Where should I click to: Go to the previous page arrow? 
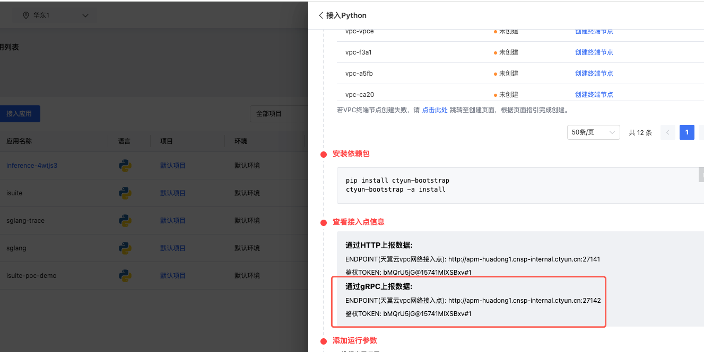668,132
